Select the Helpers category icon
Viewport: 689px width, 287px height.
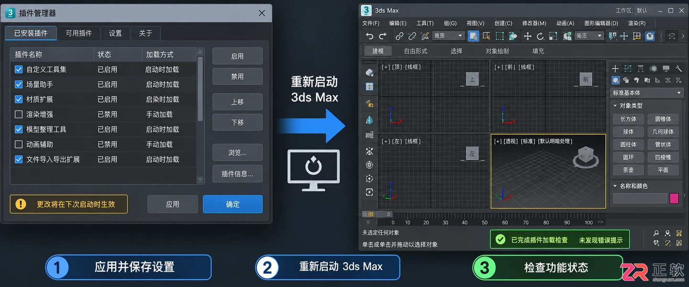(x=657, y=80)
